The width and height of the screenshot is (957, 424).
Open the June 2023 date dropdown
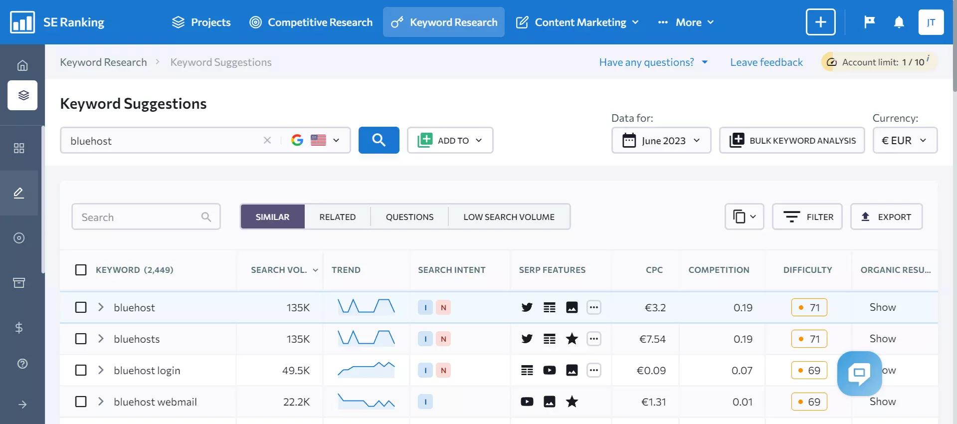(x=661, y=140)
